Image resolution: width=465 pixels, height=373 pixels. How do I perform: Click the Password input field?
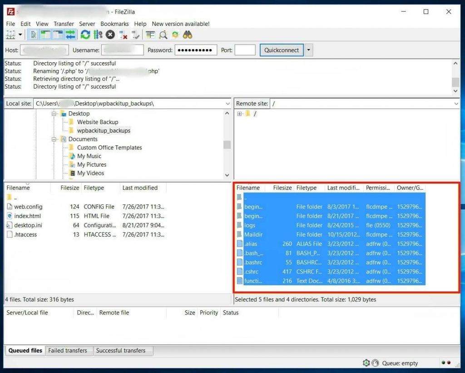[x=196, y=50]
